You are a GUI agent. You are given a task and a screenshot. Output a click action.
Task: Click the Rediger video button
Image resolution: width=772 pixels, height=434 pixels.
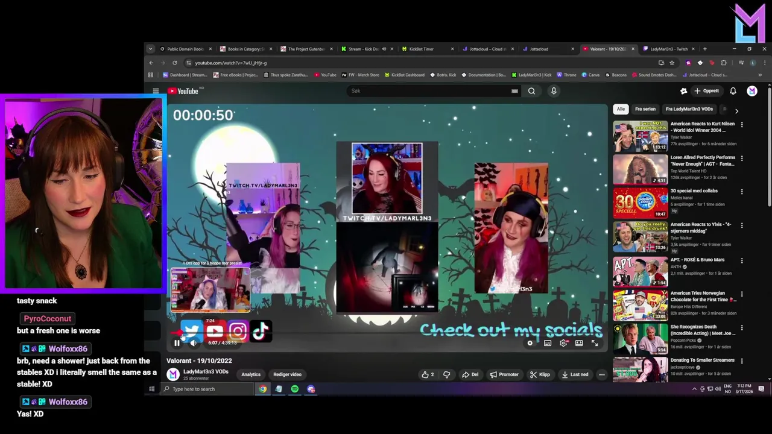(287, 374)
